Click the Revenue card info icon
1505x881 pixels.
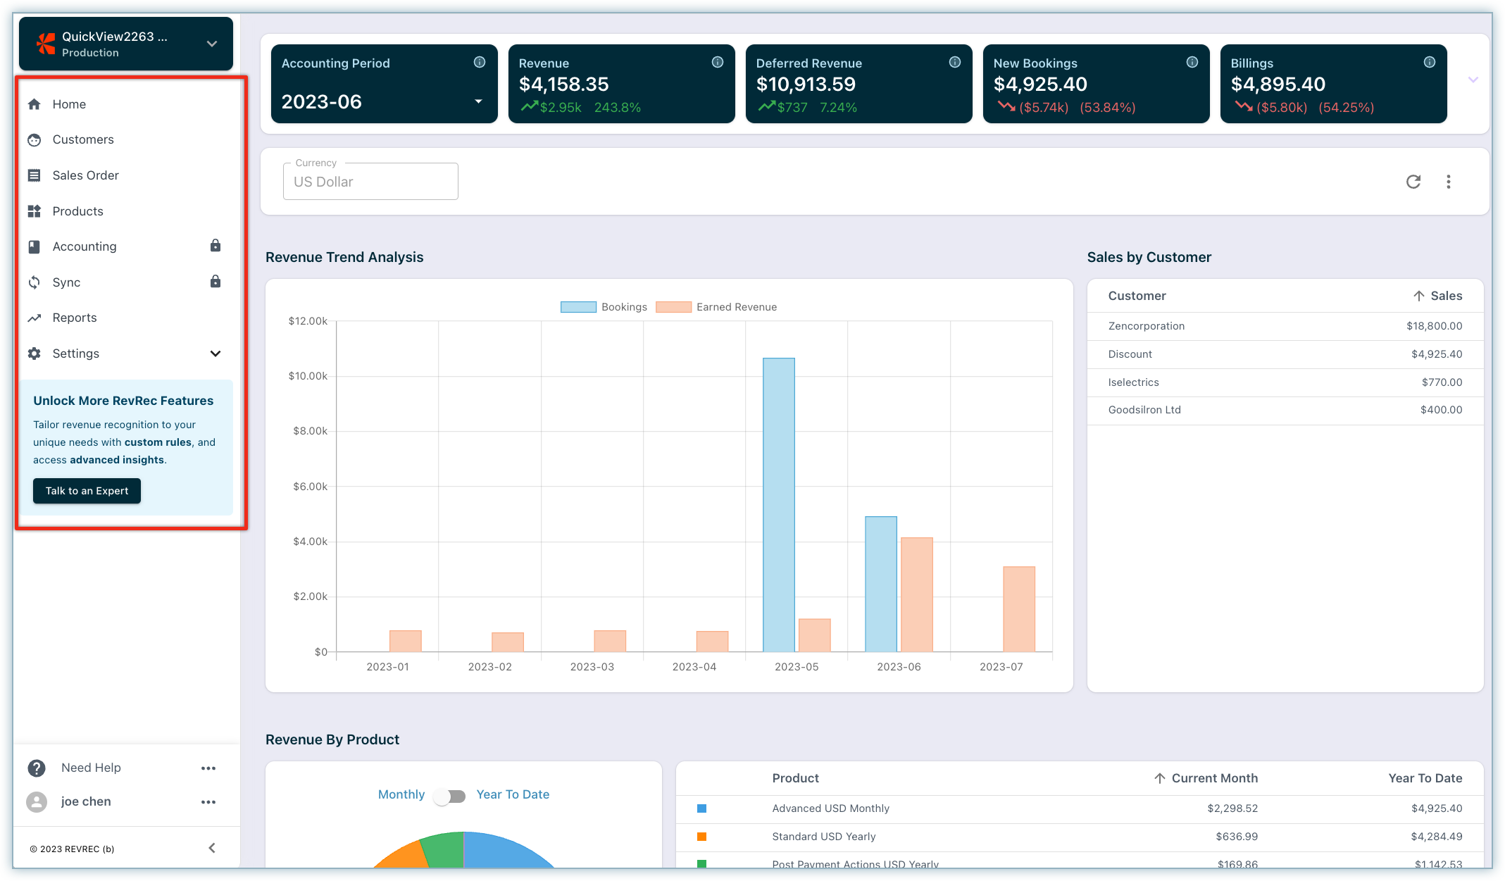[718, 62]
